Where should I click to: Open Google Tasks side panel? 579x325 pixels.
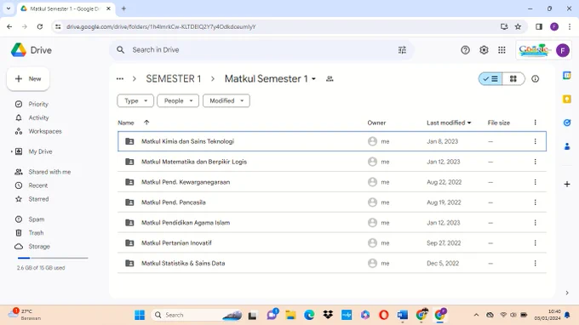567,123
